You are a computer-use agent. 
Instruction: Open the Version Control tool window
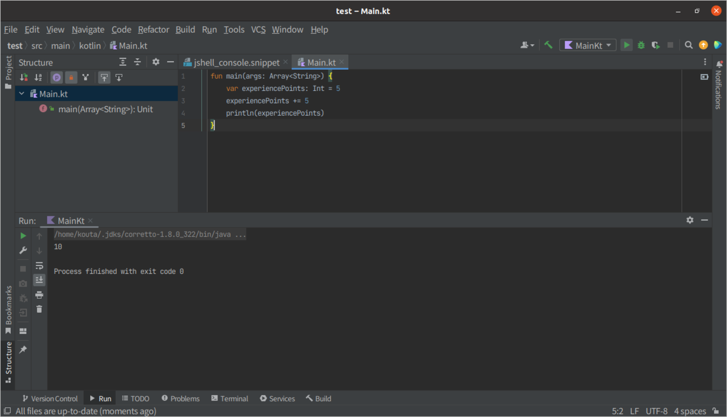50,398
